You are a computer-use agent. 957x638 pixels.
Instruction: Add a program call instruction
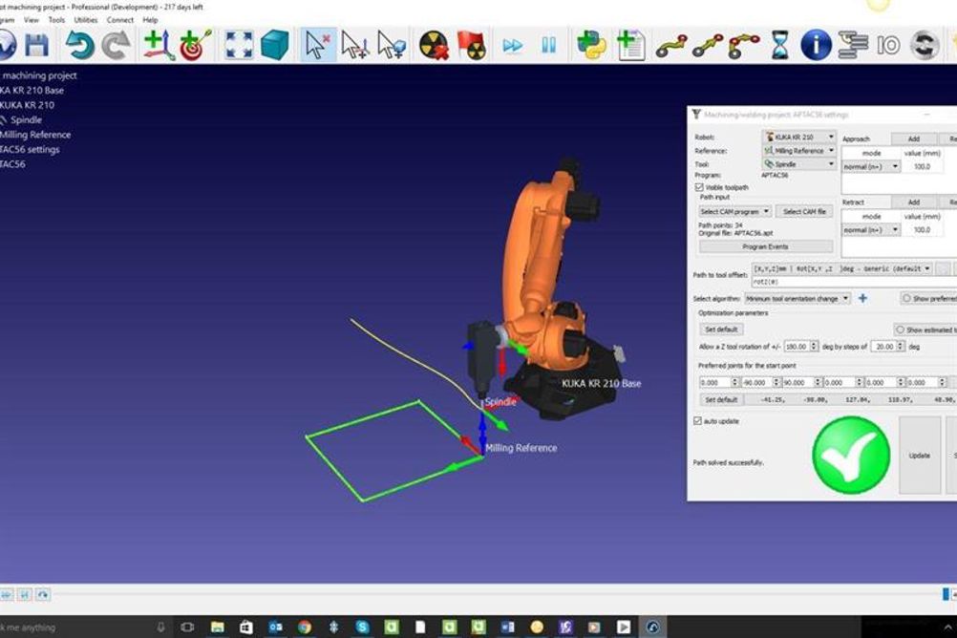(853, 45)
